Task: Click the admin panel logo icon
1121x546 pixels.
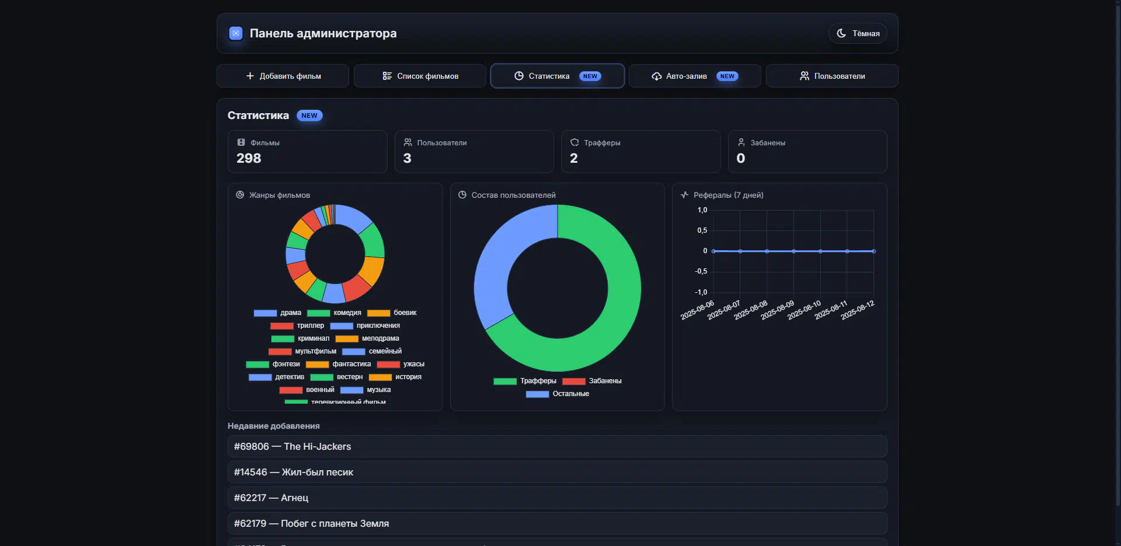Action: point(236,33)
